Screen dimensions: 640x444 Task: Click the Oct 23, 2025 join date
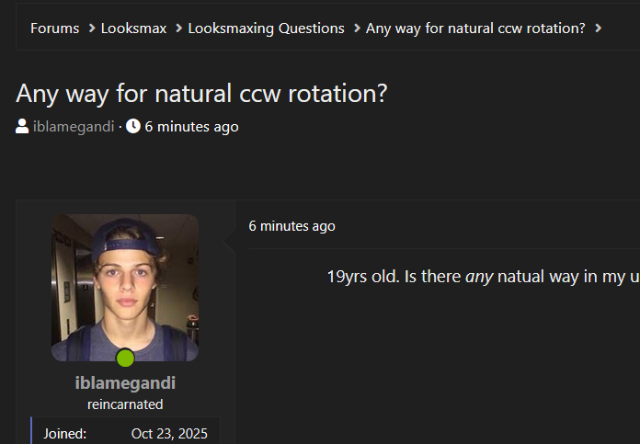[x=169, y=434]
